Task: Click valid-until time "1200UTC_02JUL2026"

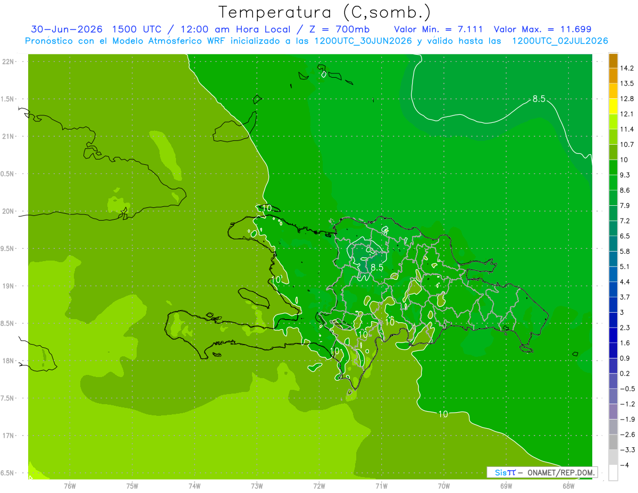Action: click(560, 41)
